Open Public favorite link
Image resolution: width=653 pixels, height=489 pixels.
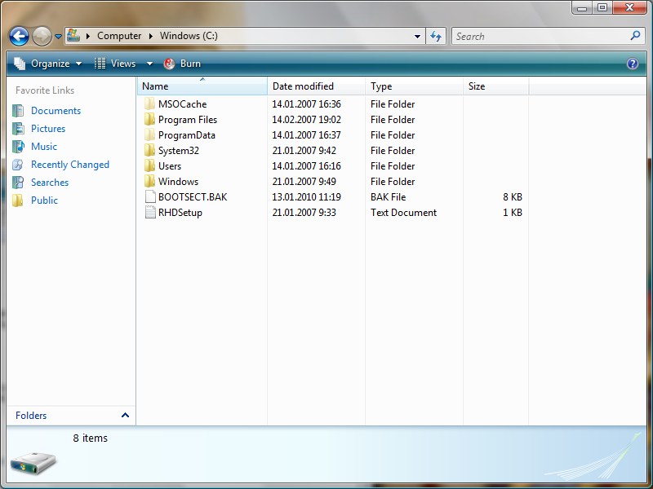45,200
